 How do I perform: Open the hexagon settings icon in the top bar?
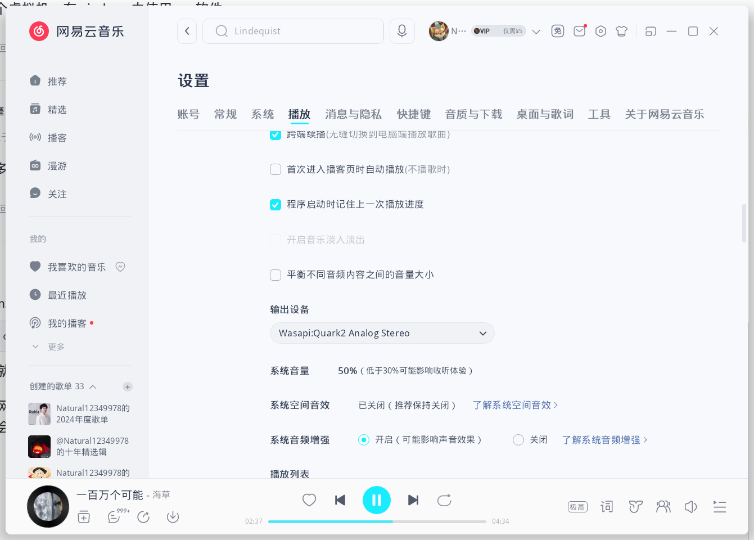click(x=601, y=31)
